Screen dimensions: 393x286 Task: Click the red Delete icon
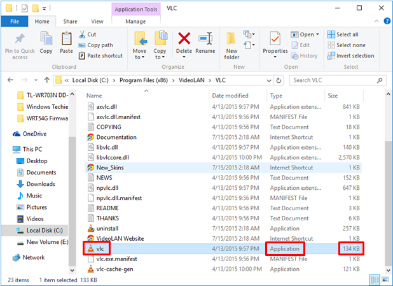[184, 39]
